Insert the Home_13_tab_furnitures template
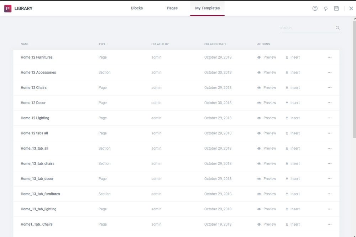The width and height of the screenshot is (356, 237). pyautogui.click(x=293, y=194)
